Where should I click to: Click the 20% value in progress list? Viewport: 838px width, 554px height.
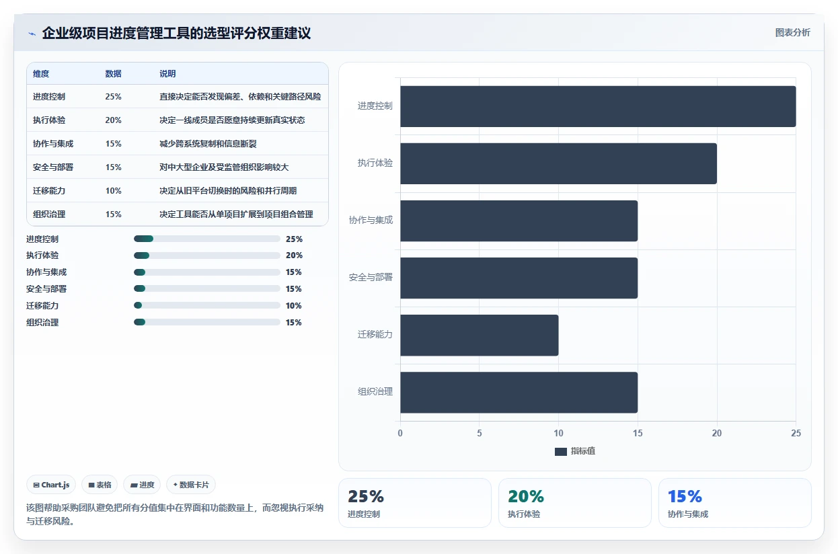coord(294,255)
